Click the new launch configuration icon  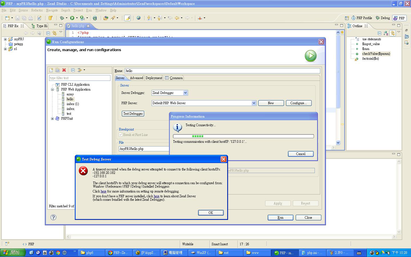(51, 70)
